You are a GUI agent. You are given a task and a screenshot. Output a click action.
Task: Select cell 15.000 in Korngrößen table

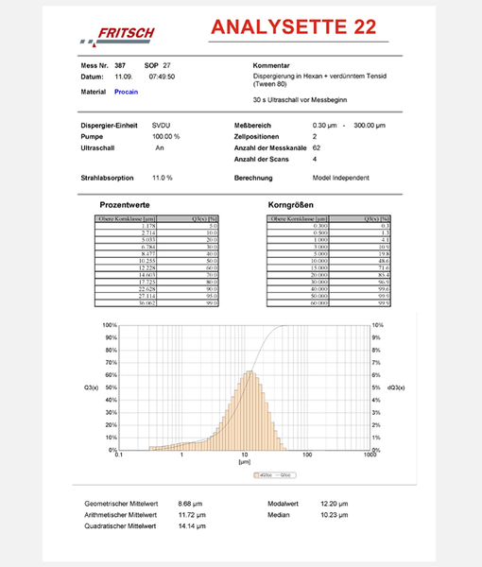tap(298, 267)
